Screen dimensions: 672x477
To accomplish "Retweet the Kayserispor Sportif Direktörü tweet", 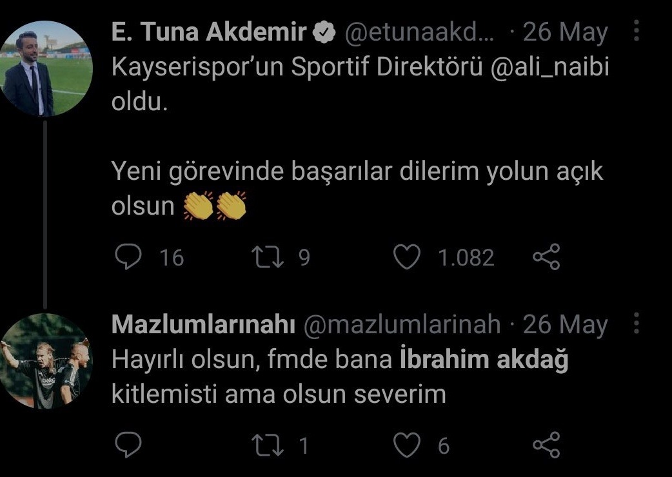I will [266, 257].
